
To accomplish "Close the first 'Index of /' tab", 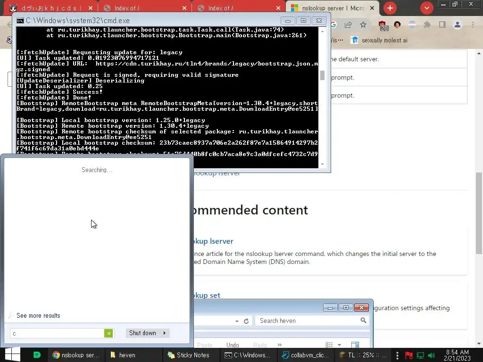I will (184, 8).
